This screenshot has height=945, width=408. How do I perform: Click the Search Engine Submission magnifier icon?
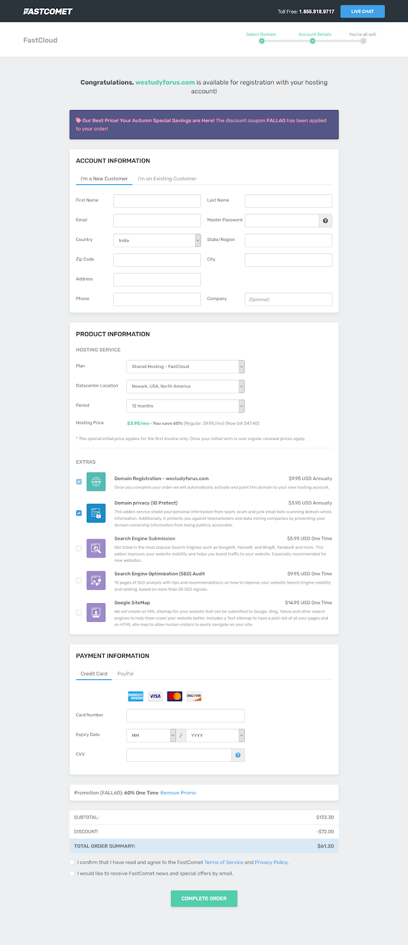96,548
